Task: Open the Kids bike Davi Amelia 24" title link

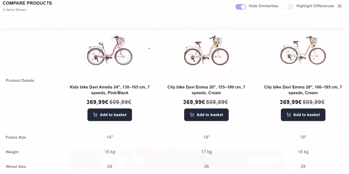Action: coord(110,90)
